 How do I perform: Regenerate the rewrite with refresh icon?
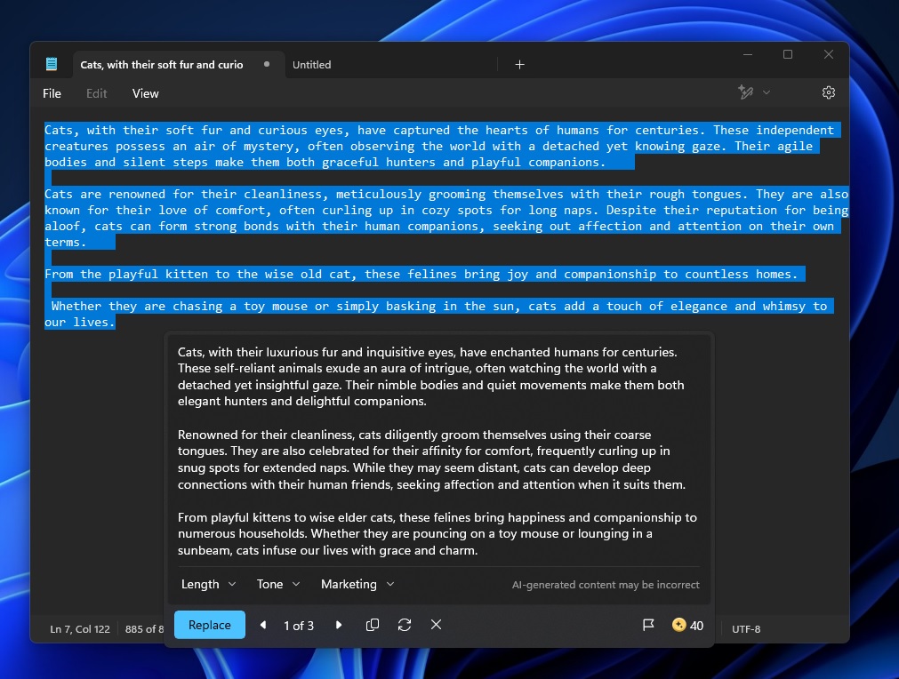[x=405, y=625]
